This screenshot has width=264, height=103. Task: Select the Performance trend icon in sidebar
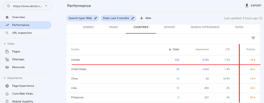[7, 25]
